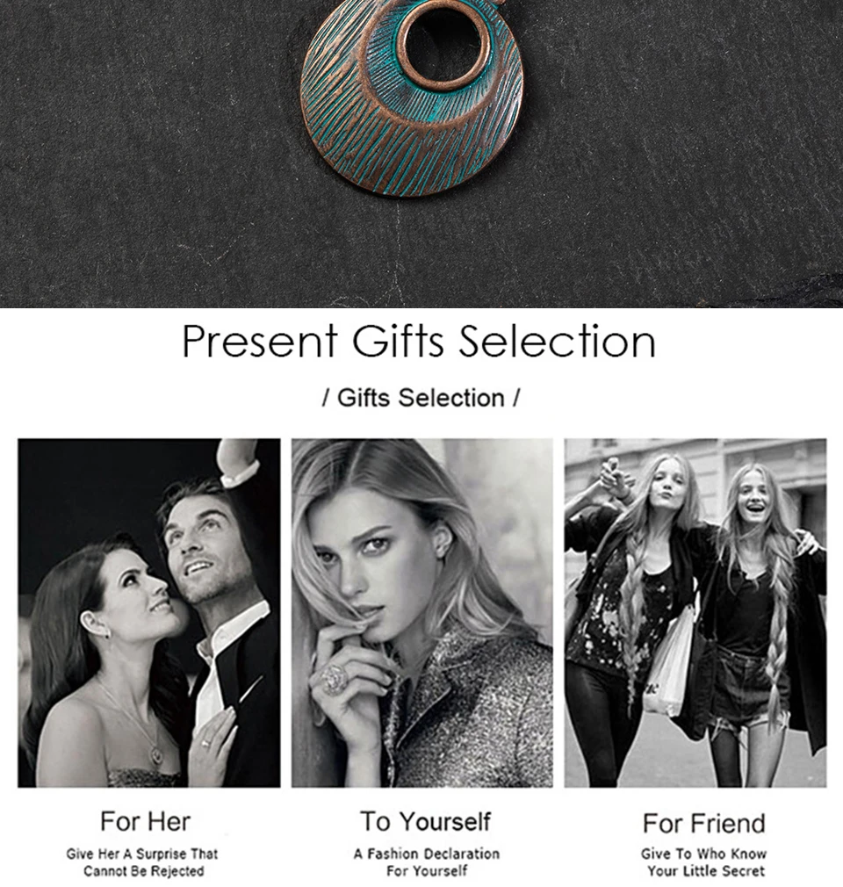Click the / Gifts Selection / subtitle
This screenshot has height=887, width=843.
421,398
